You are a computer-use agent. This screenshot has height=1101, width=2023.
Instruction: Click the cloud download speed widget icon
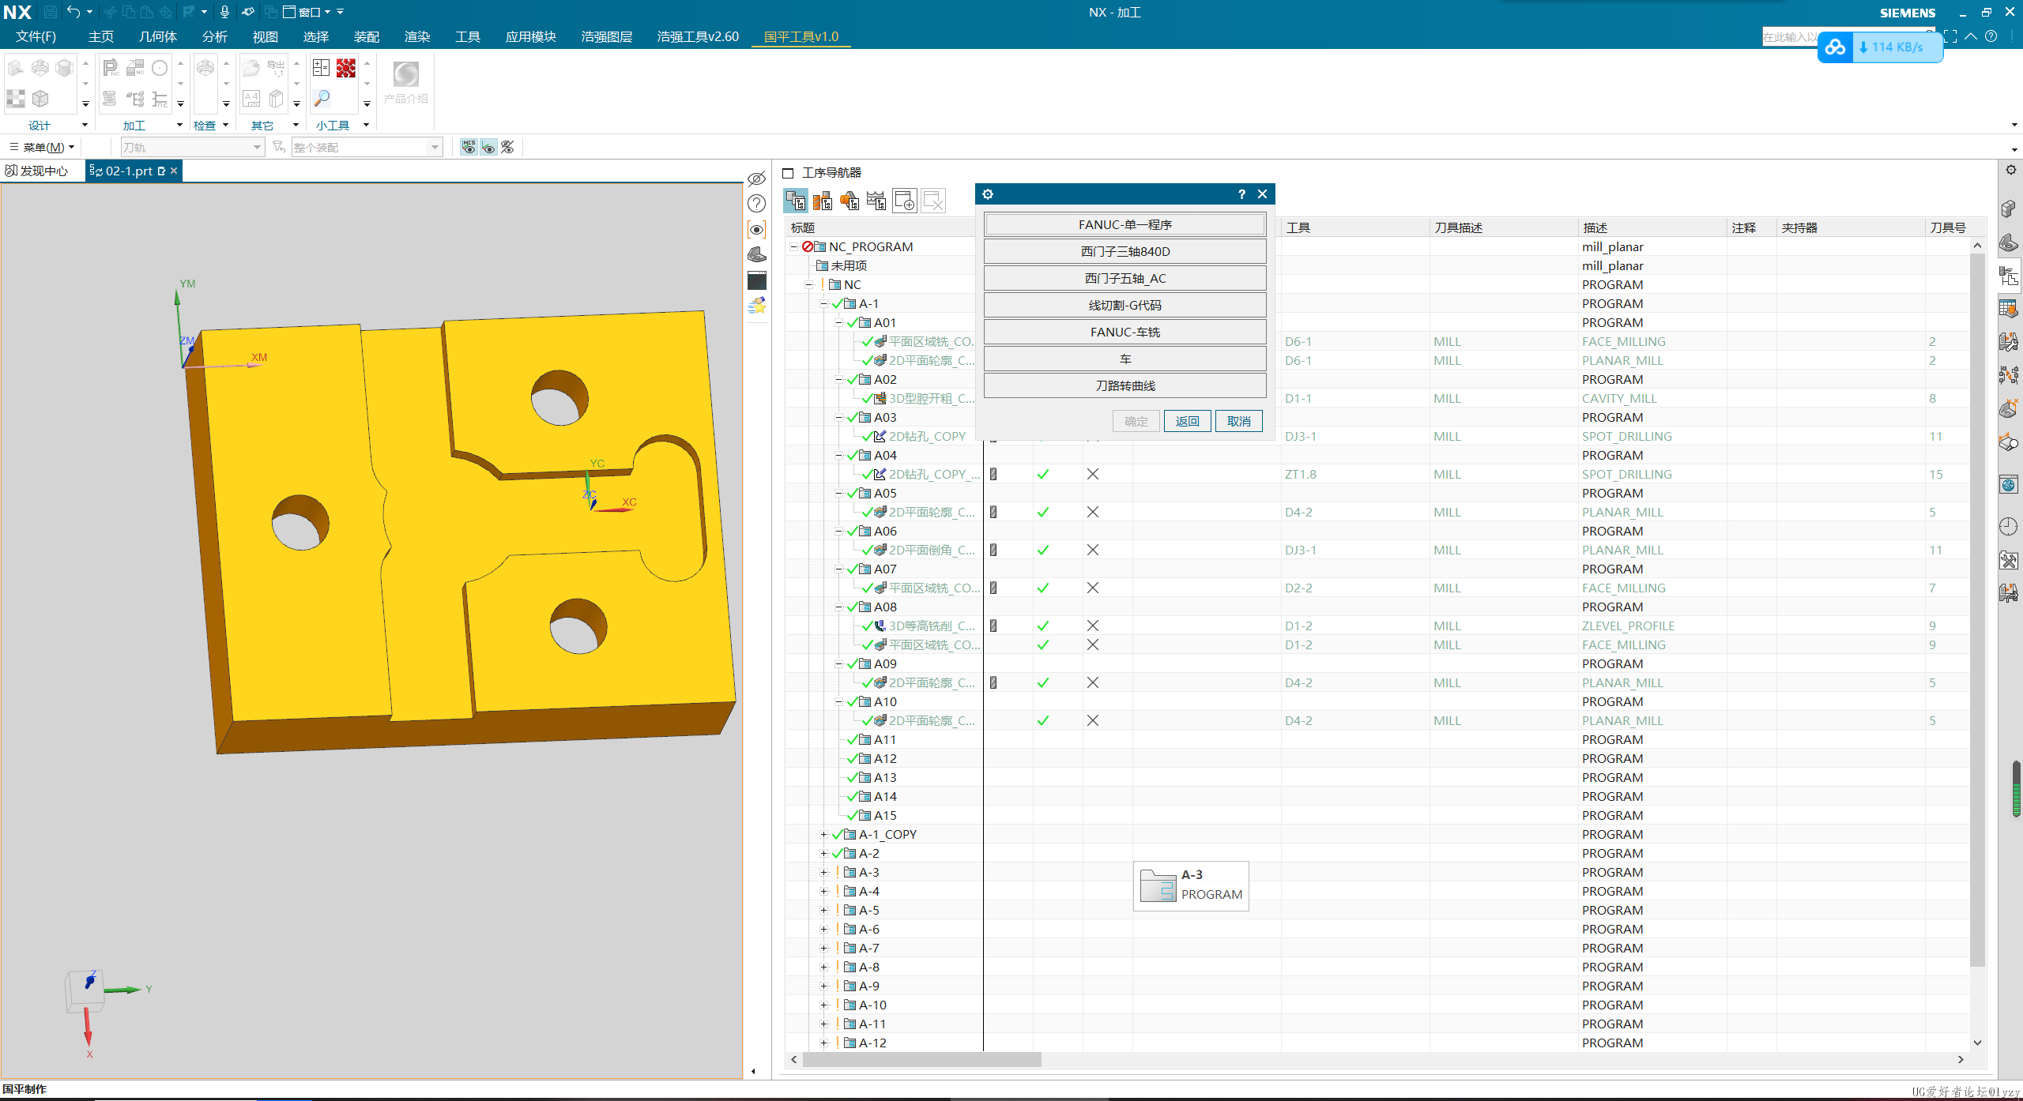[x=1835, y=47]
